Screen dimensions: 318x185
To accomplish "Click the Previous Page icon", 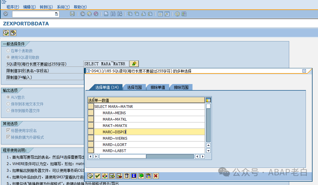I will click(137, 14).
